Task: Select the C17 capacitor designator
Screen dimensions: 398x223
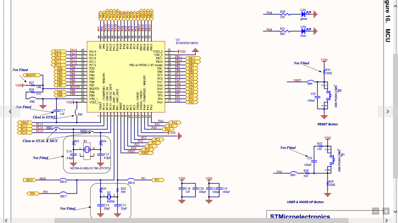Action: 62,111
